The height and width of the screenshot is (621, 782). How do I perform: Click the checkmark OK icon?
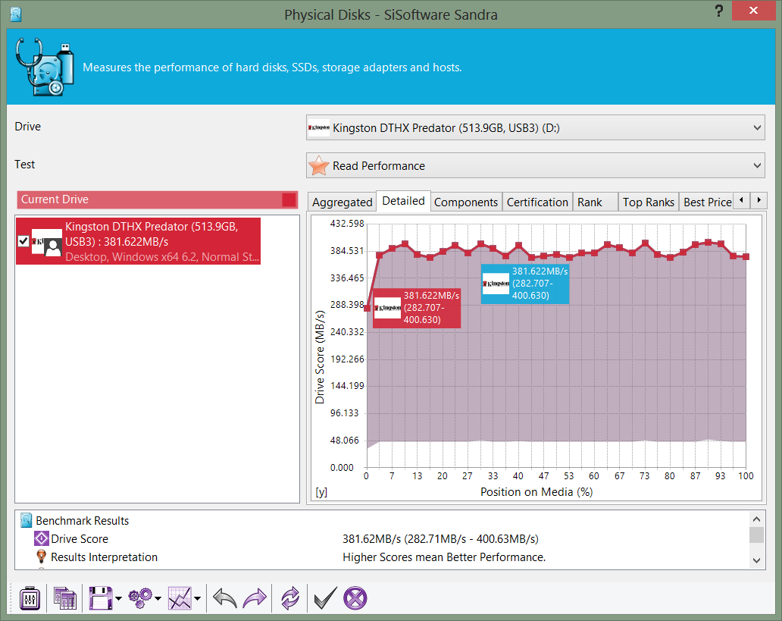point(325,598)
